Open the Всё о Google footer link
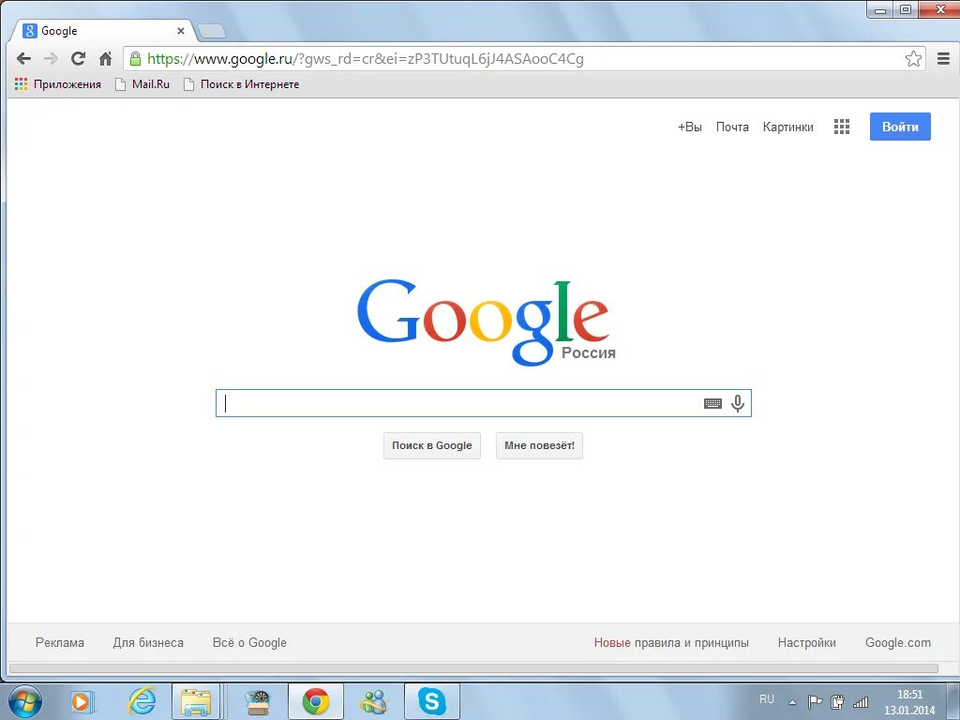 (249, 643)
